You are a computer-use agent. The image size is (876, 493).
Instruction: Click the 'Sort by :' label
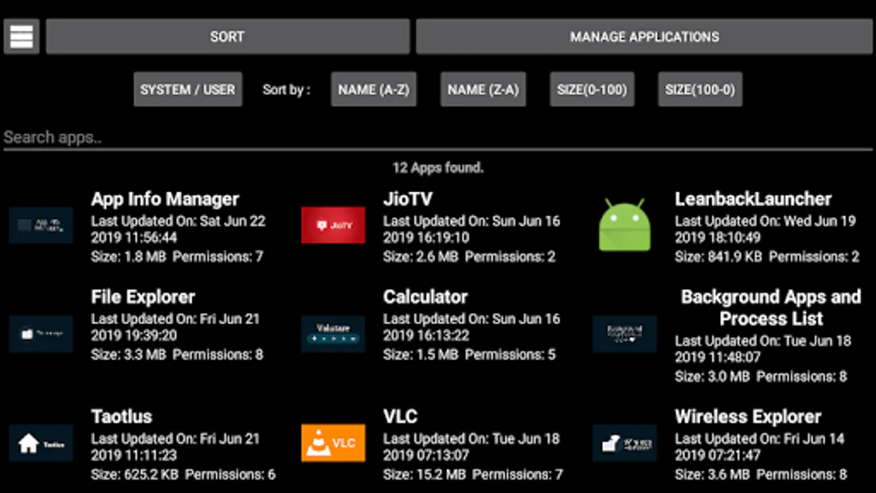point(286,90)
